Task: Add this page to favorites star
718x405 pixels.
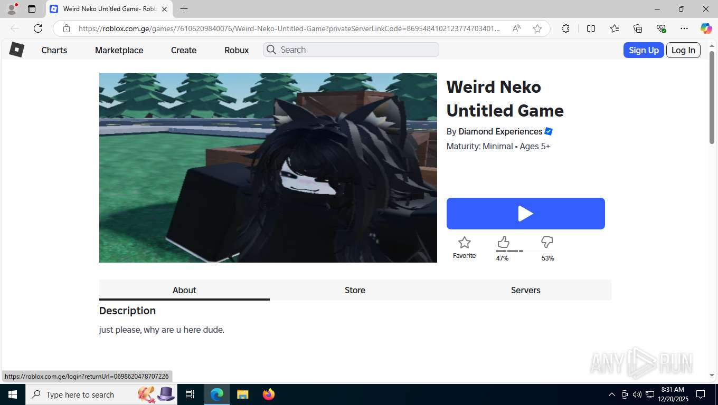Action: click(x=537, y=28)
